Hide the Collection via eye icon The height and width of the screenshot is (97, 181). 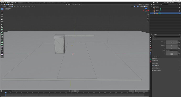180,8
